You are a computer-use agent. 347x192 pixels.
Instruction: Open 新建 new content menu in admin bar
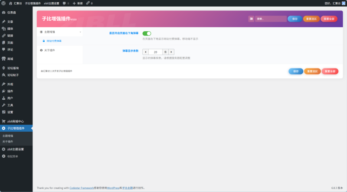[78, 3]
